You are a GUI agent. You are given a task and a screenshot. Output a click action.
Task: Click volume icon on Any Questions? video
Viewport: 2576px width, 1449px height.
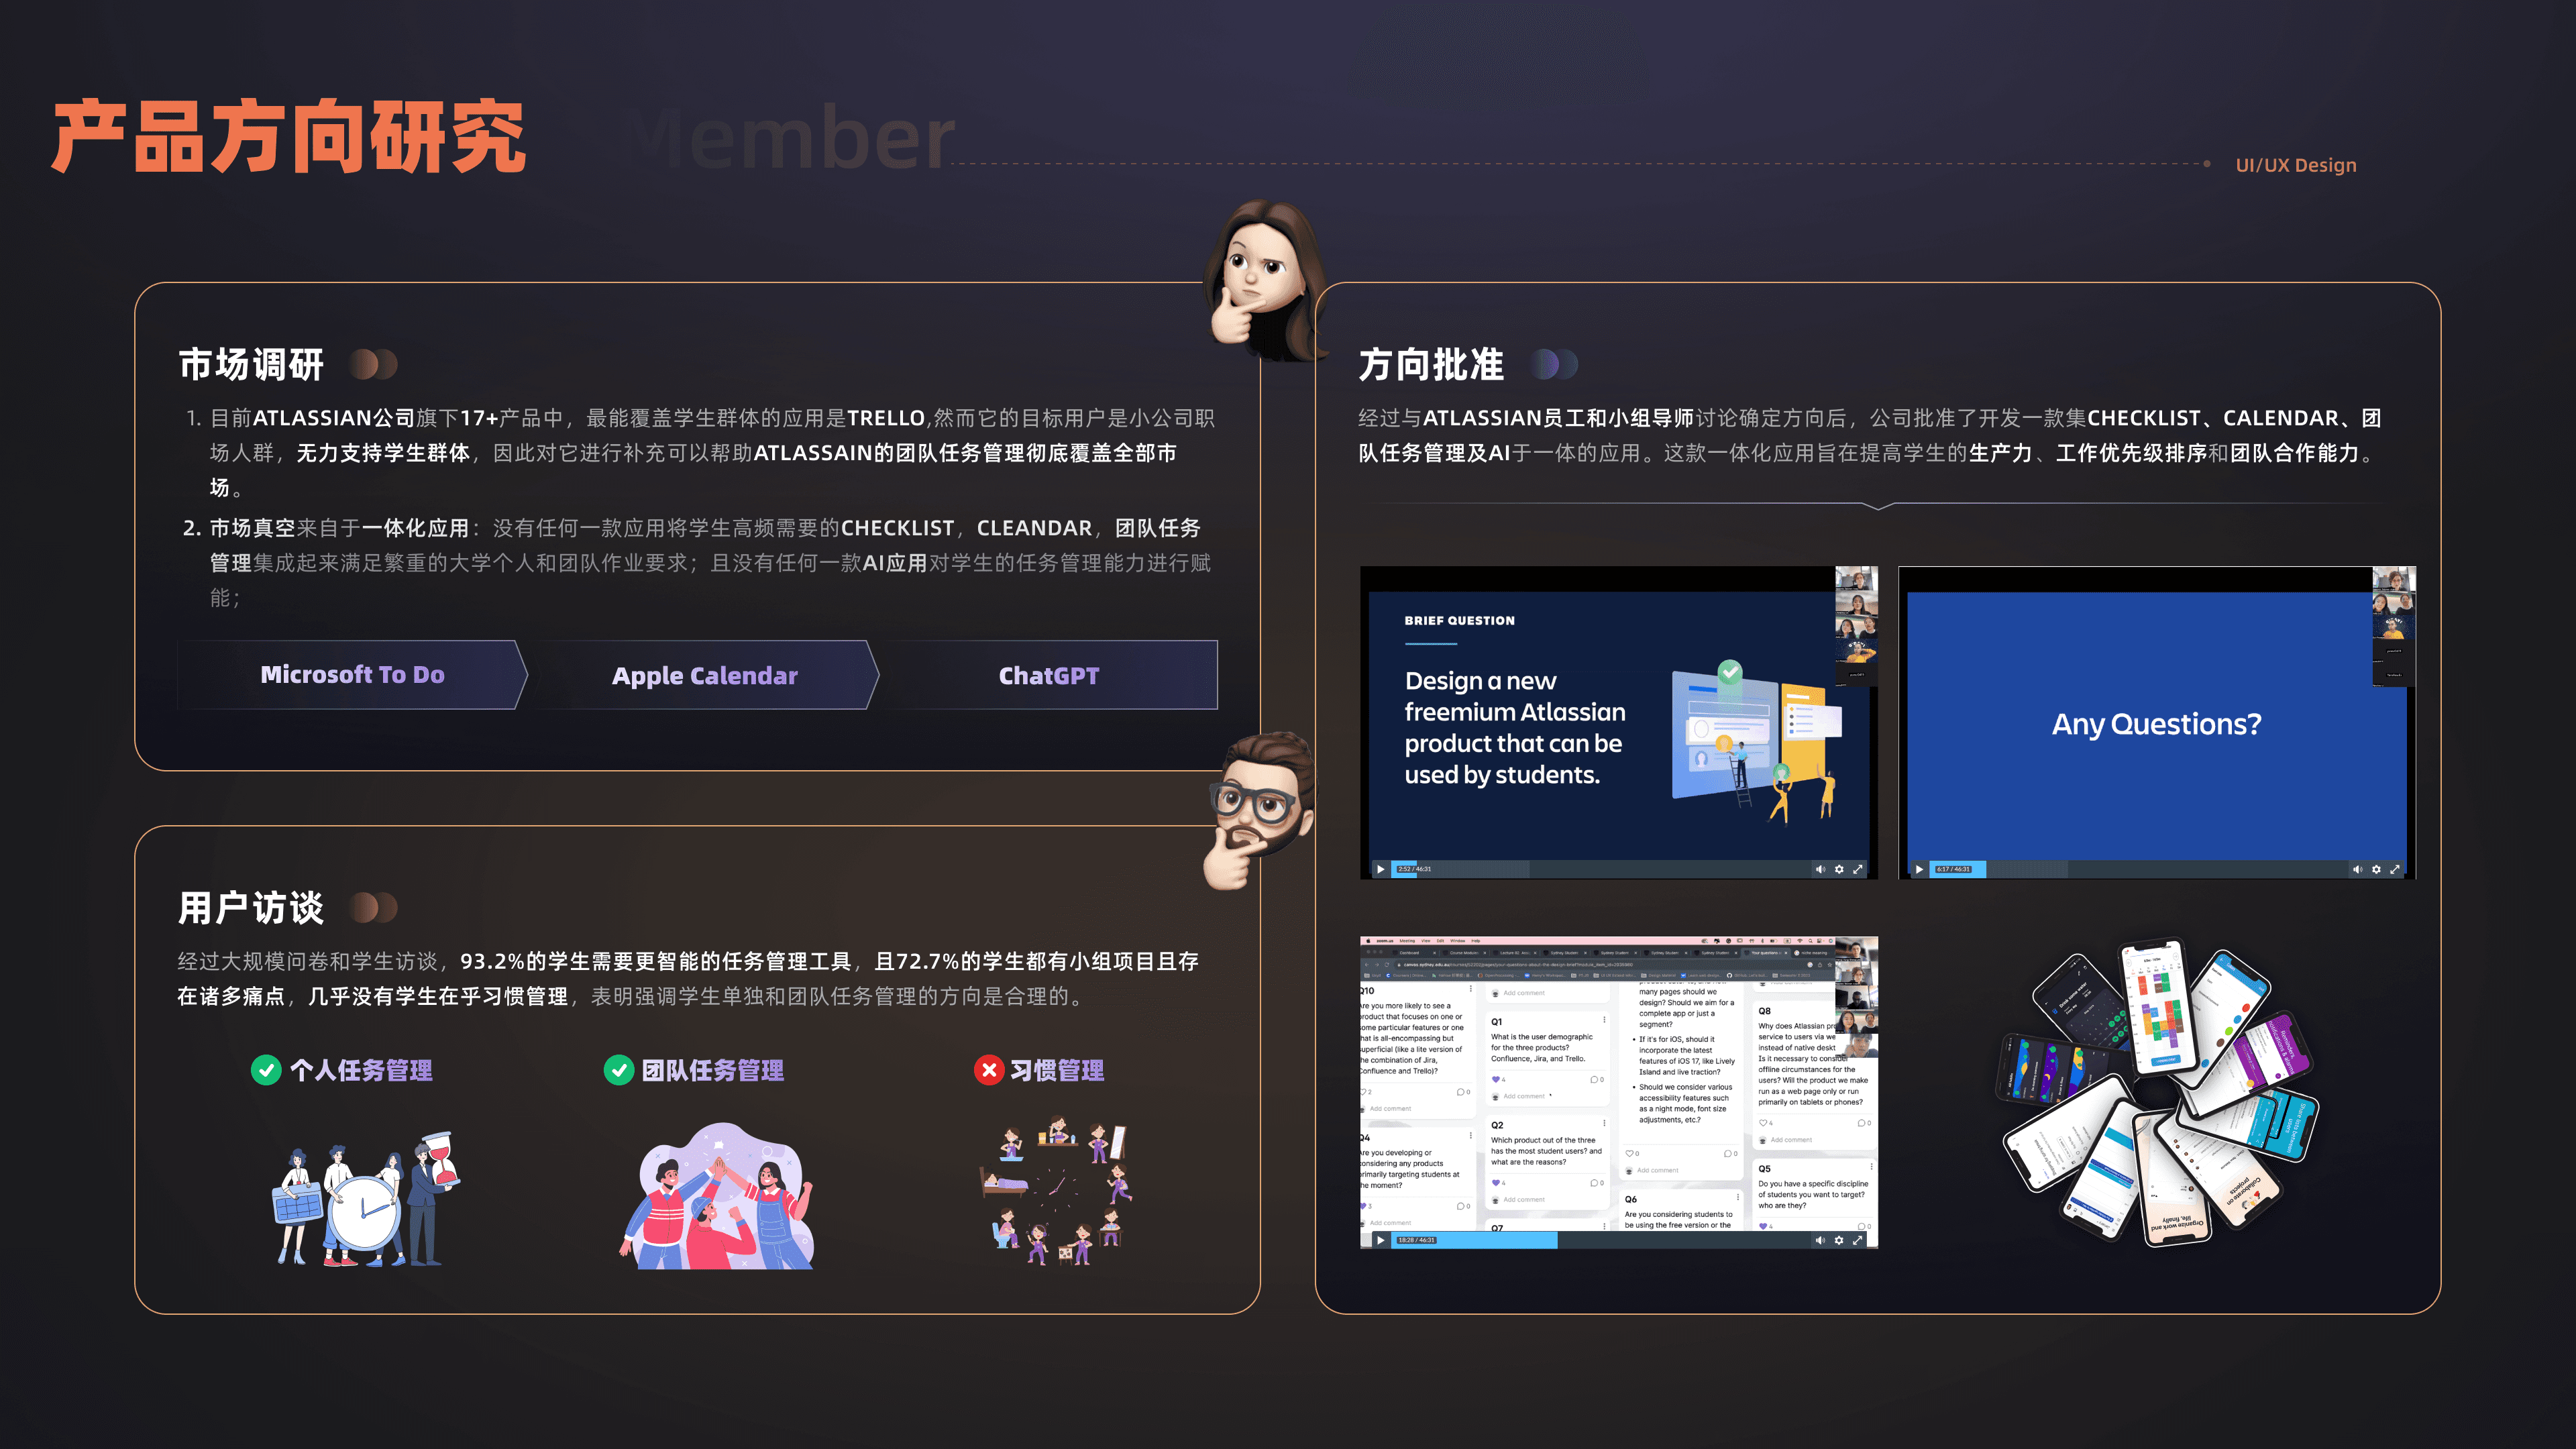2357,869
